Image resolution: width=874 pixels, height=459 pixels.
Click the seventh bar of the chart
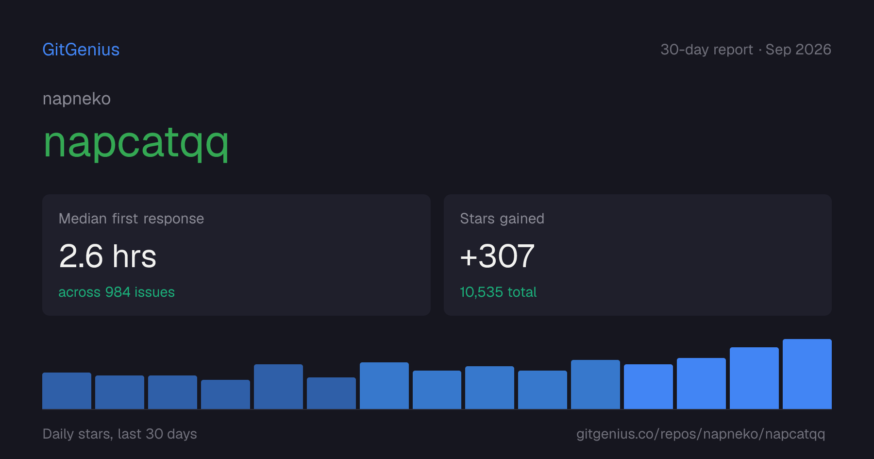coord(384,386)
